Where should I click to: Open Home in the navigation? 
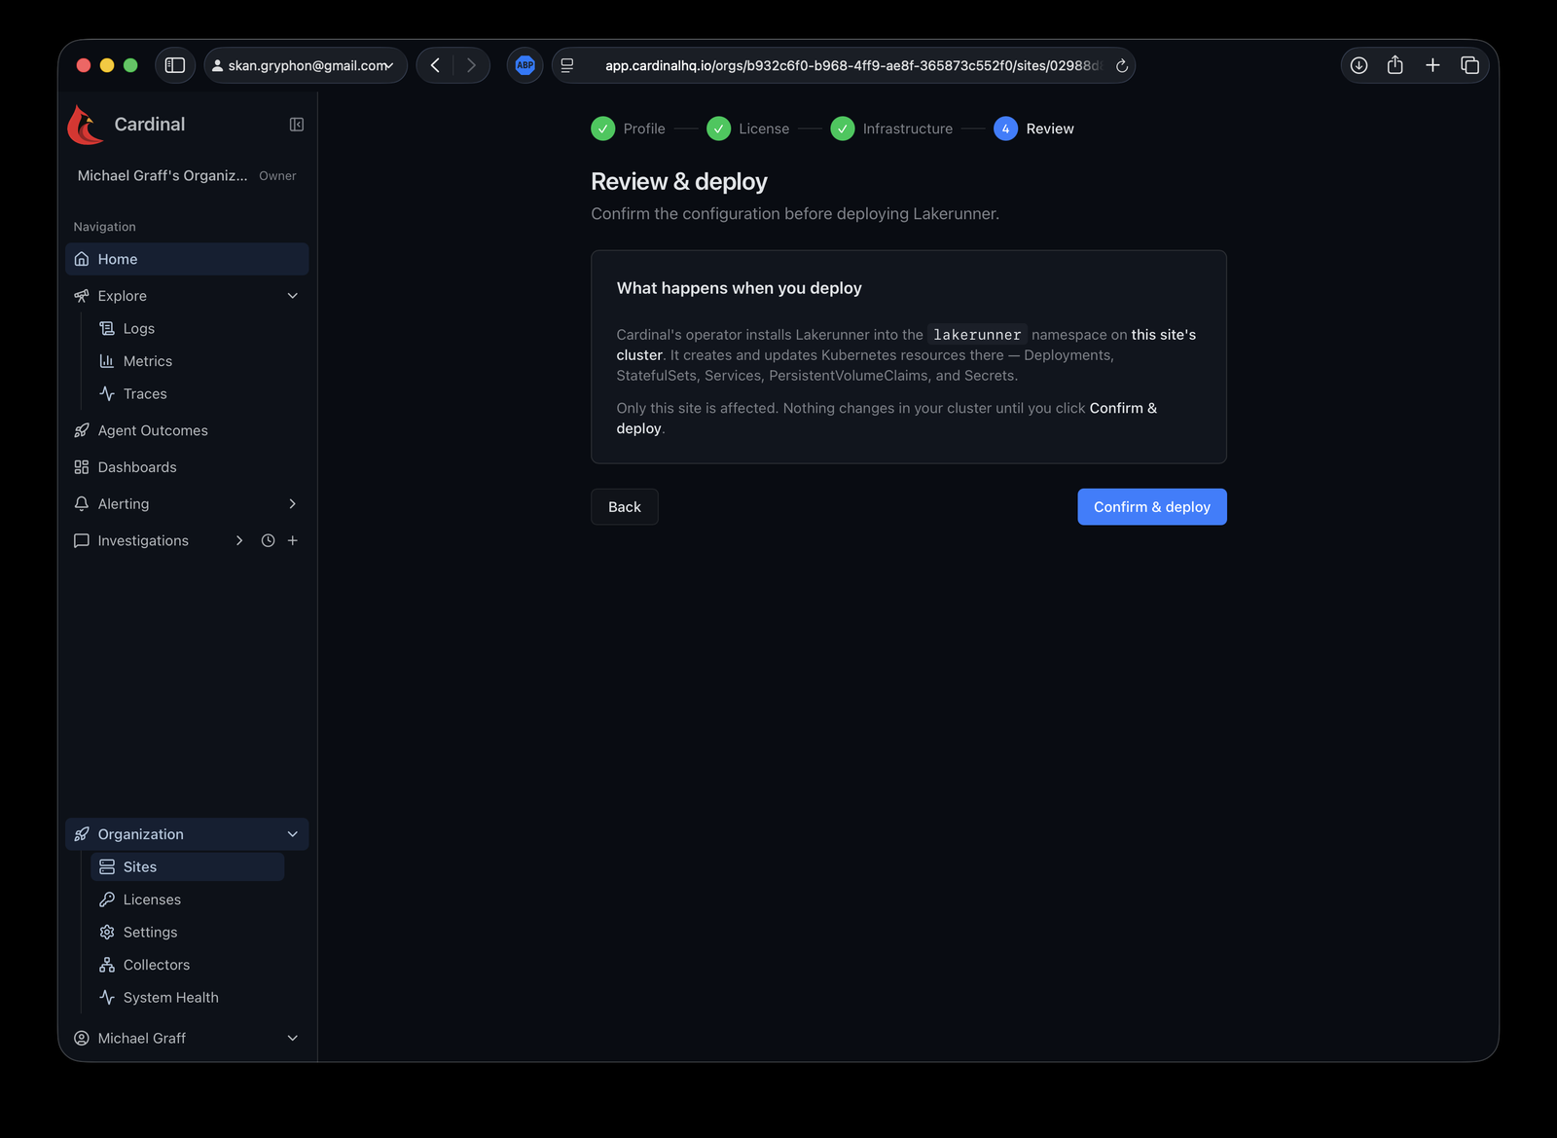pyautogui.click(x=187, y=259)
